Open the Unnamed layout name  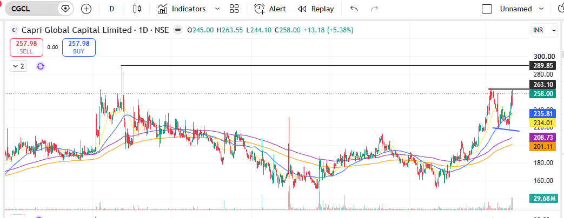516,9
